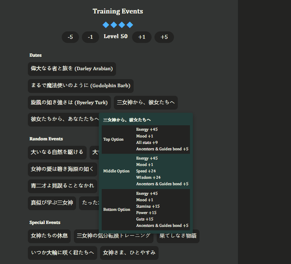Click Stamina +15 in Bottom Option
Viewport: 291px width, 264px height.
click(x=148, y=206)
